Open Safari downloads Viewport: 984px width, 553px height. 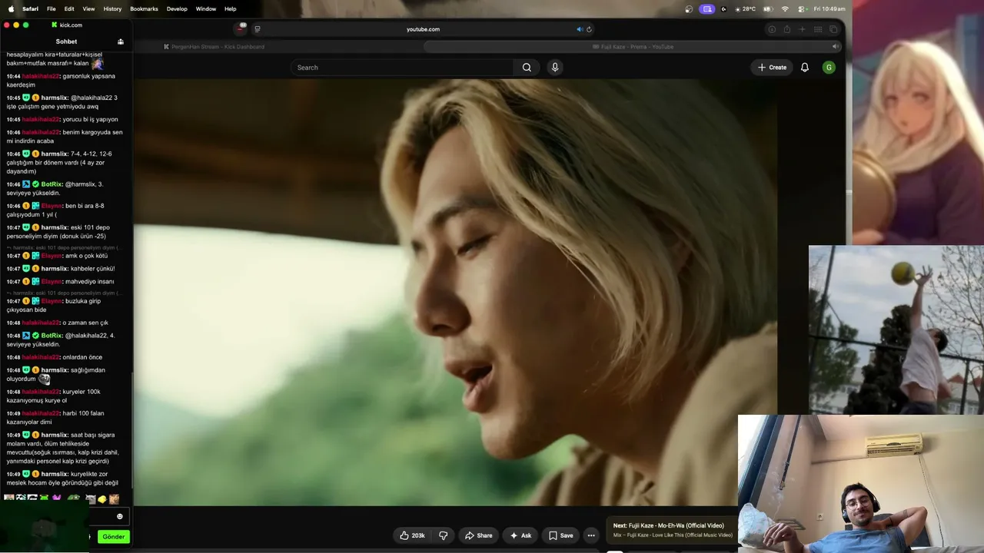[772, 29]
